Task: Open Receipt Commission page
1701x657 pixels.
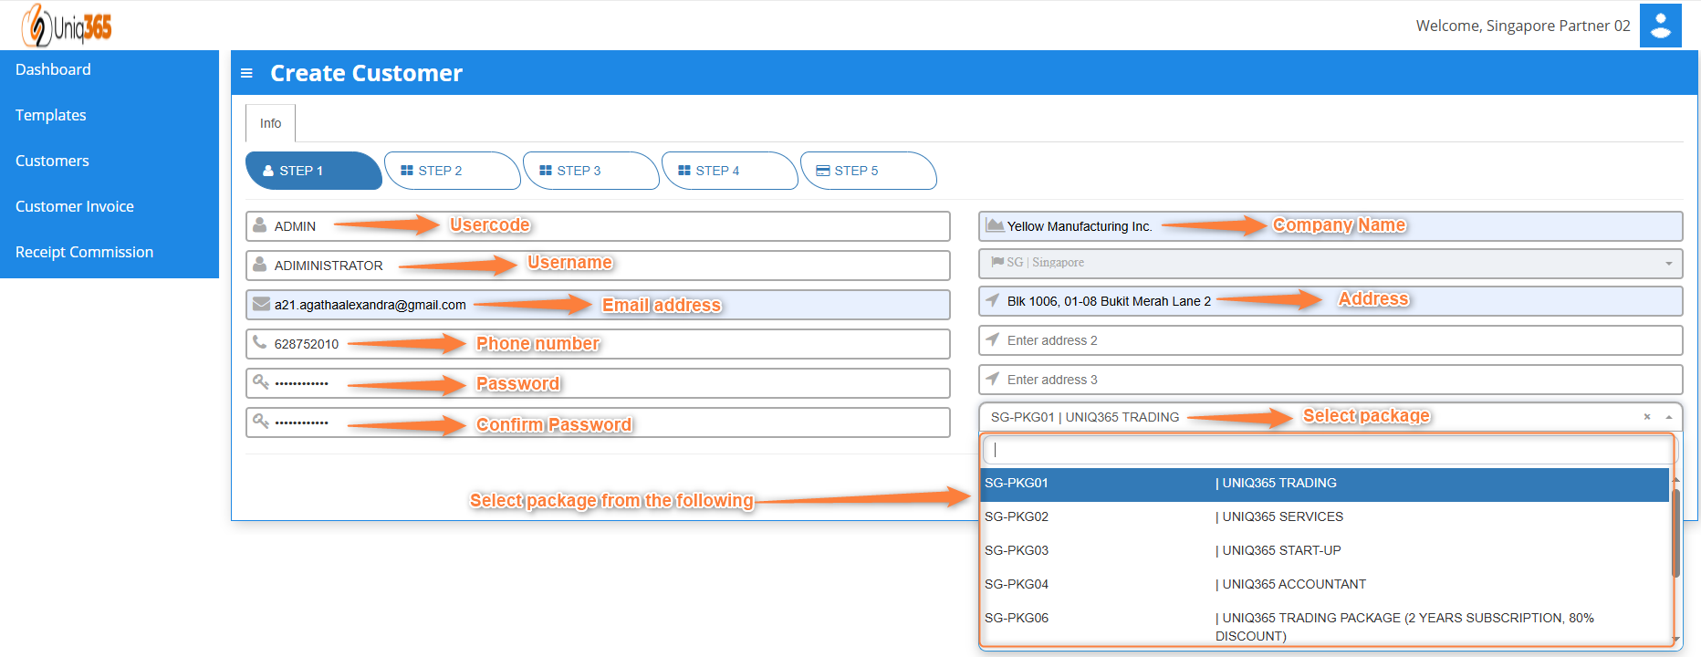Action: pyautogui.click(x=84, y=252)
